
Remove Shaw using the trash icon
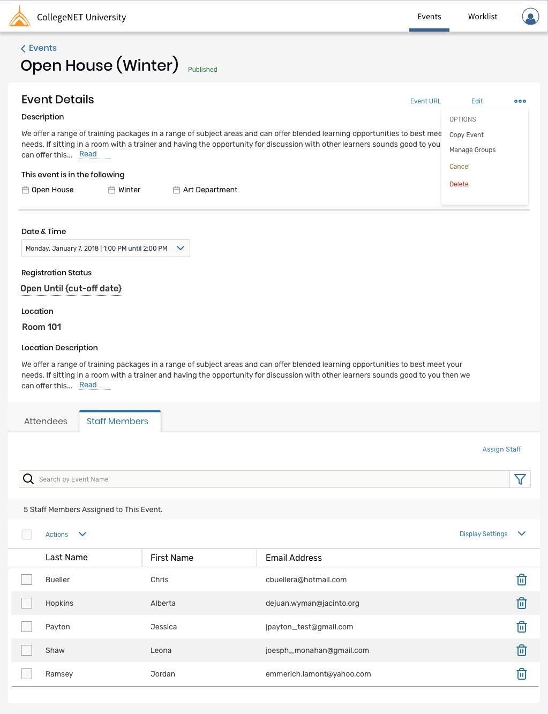[522, 650]
